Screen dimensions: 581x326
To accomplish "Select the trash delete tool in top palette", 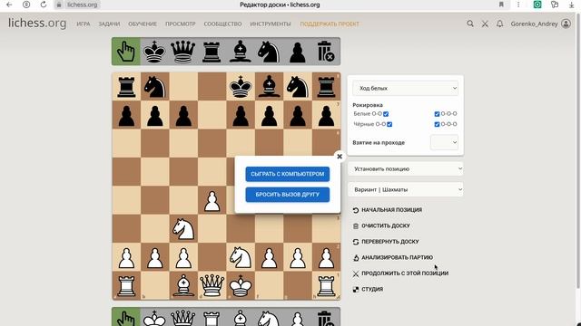I will (x=326, y=52).
